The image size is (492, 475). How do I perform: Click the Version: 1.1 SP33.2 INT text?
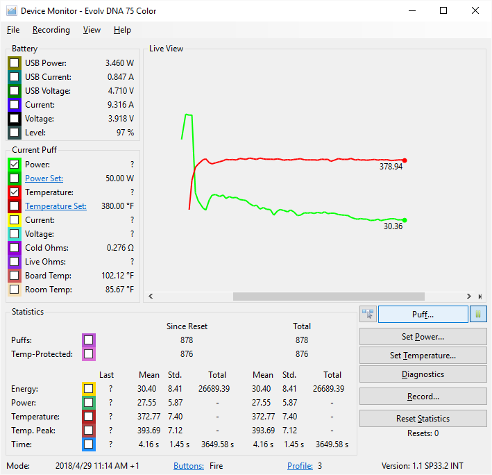tap(423, 465)
